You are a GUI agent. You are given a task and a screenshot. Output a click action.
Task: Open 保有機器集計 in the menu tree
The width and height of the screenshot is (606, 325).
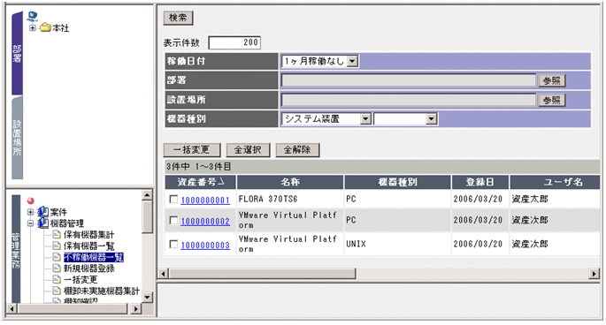pos(88,235)
